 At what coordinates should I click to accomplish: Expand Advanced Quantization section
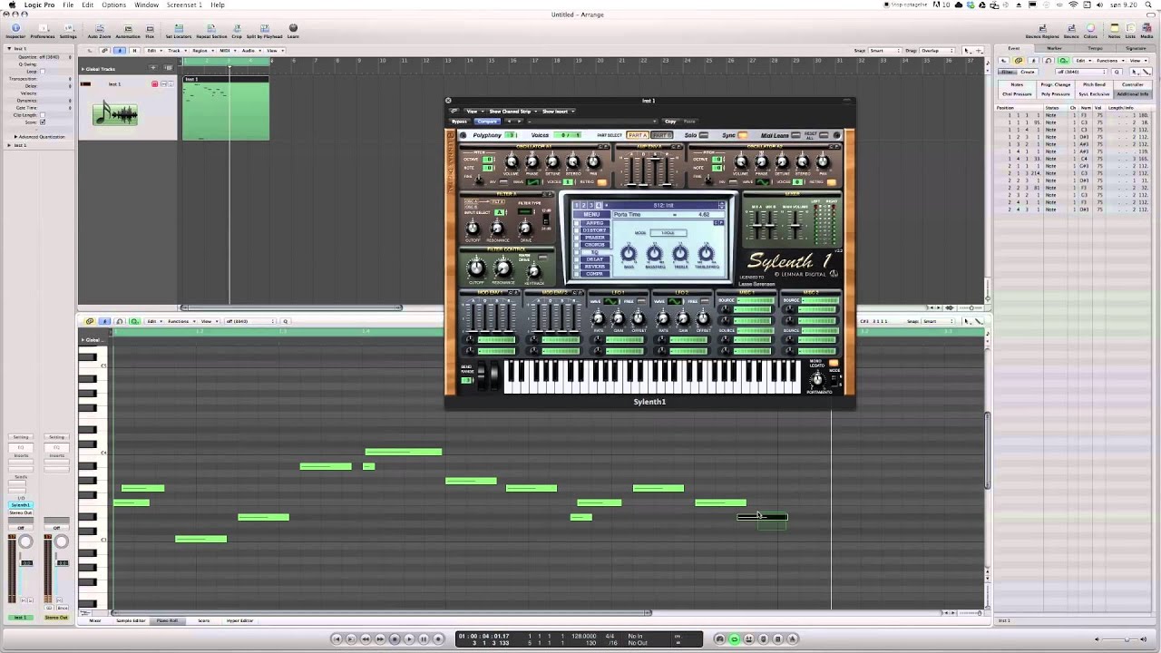point(15,137)
